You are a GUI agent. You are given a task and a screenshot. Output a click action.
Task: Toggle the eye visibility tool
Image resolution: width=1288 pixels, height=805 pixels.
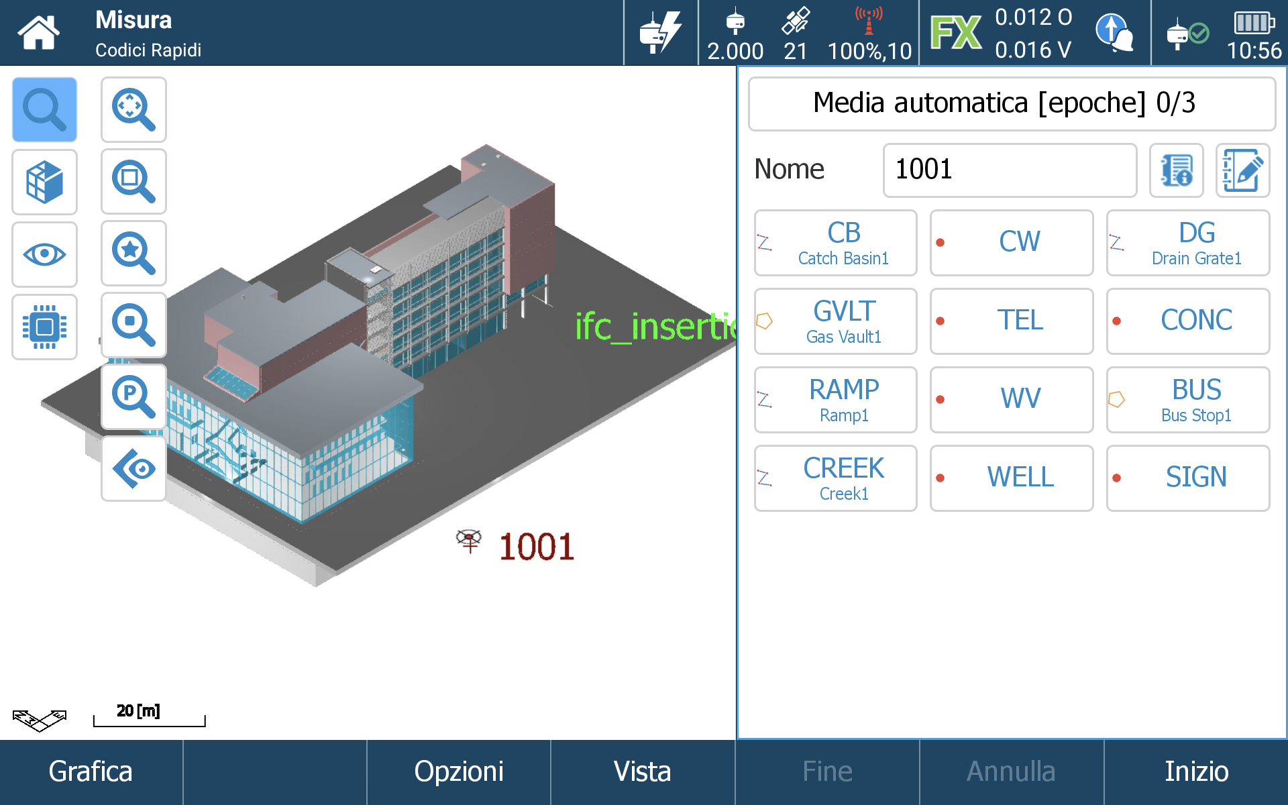point(44,254)
